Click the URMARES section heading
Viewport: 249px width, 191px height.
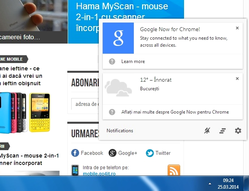click(x=85, y=134)
